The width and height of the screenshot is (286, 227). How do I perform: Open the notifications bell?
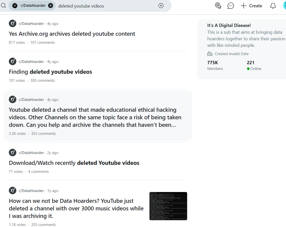pos(273,6)
